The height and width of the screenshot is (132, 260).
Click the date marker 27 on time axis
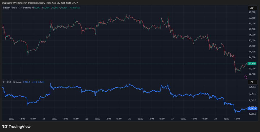[x=172, y=119]
